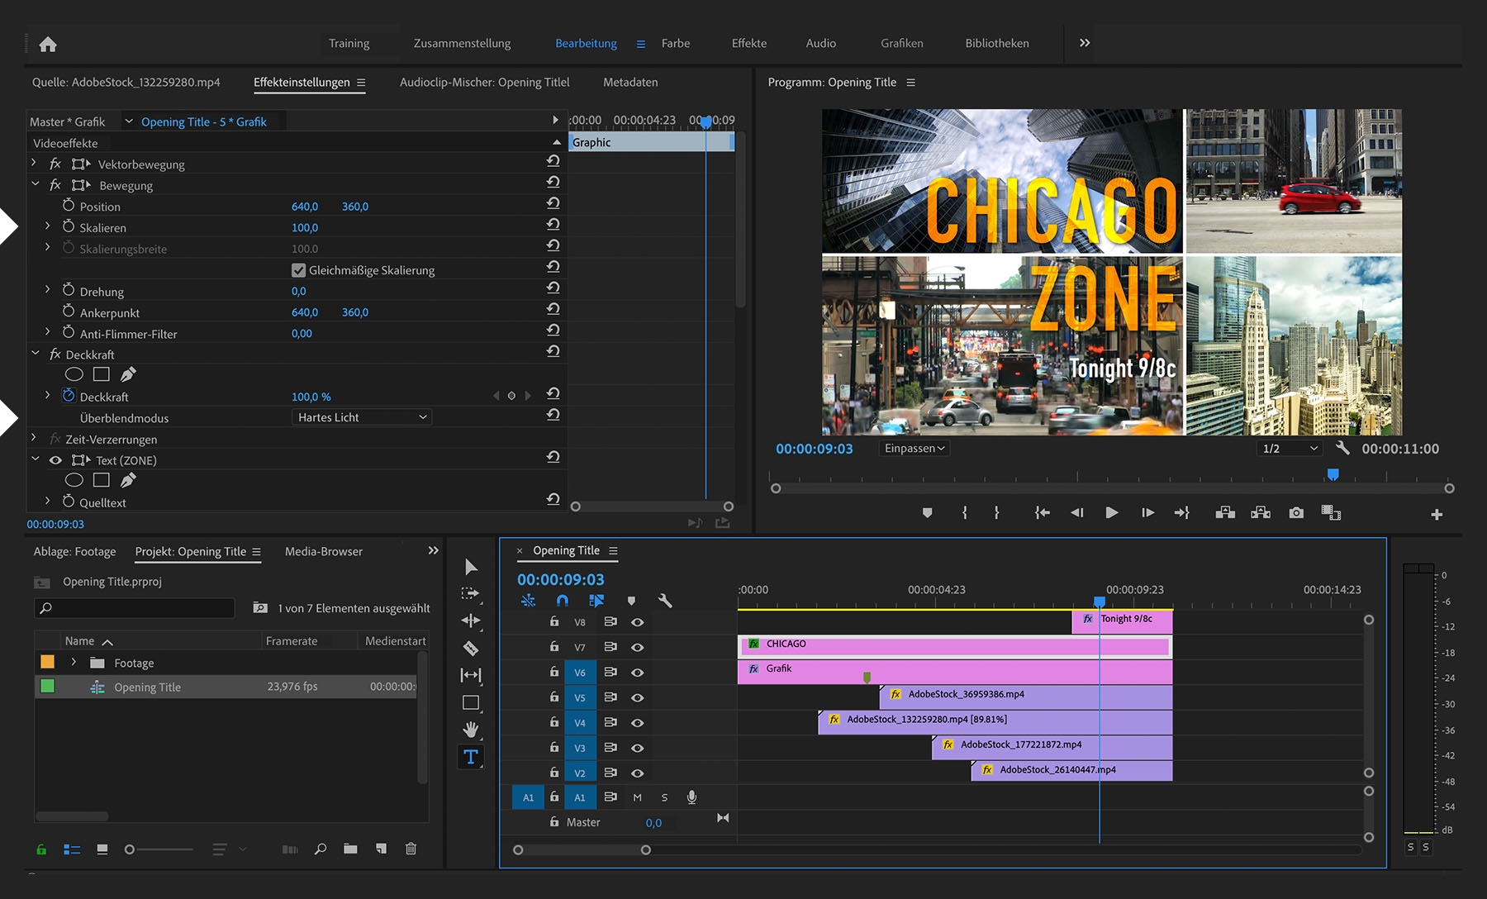
Task: Mute audio track A1
Action: click(637, 797)
